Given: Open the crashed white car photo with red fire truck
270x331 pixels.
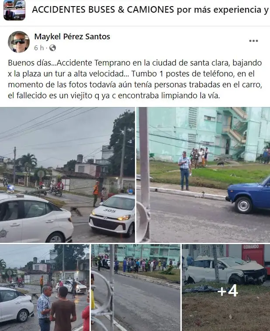Looking at the screenshot, I should click(226, 287).
